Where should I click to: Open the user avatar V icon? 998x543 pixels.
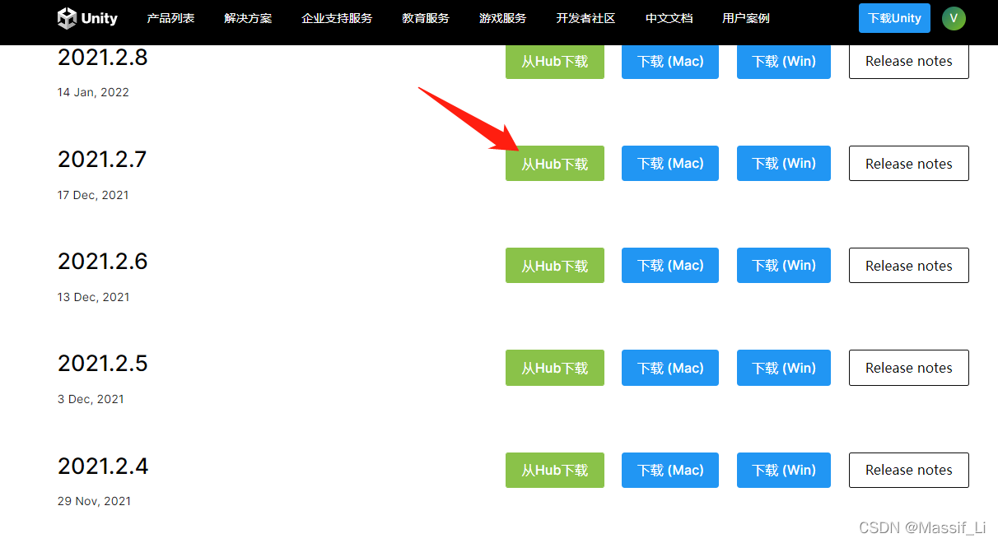(x=954, y=18)
